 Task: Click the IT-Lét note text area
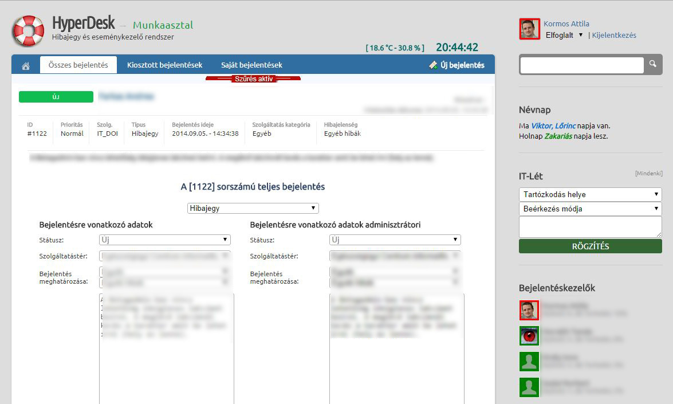click(x=590, y=227)
